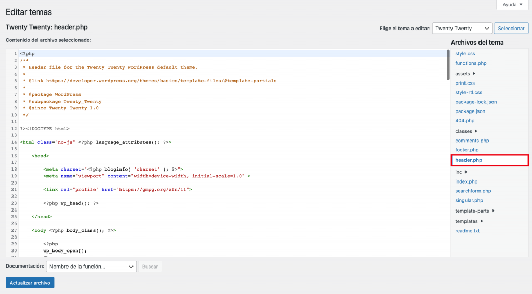Click the Seleccionar button
Image resolution: width=532 pixels, height=294 pixels.
coord(511,29)
